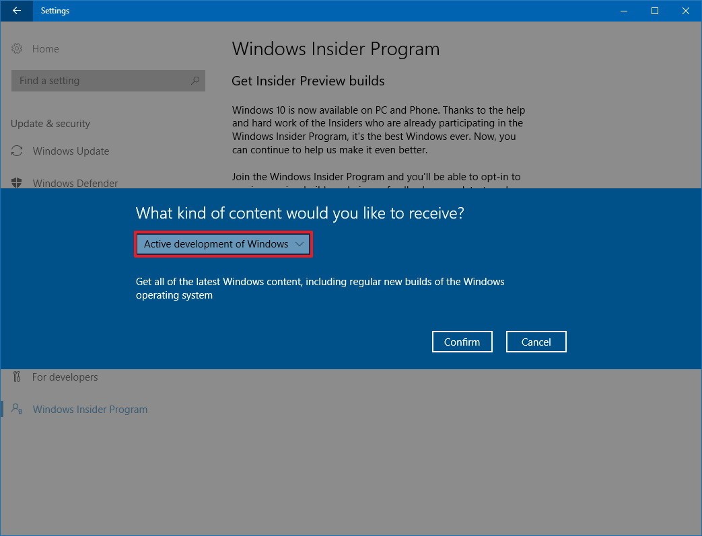Click the back arrow in title bar

coord(17,11)
